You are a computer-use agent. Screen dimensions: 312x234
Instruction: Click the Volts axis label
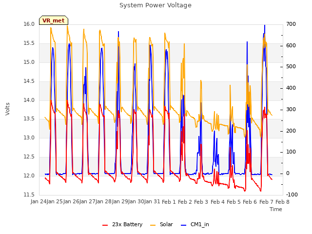pyautogui.click(x=7, y=109)
